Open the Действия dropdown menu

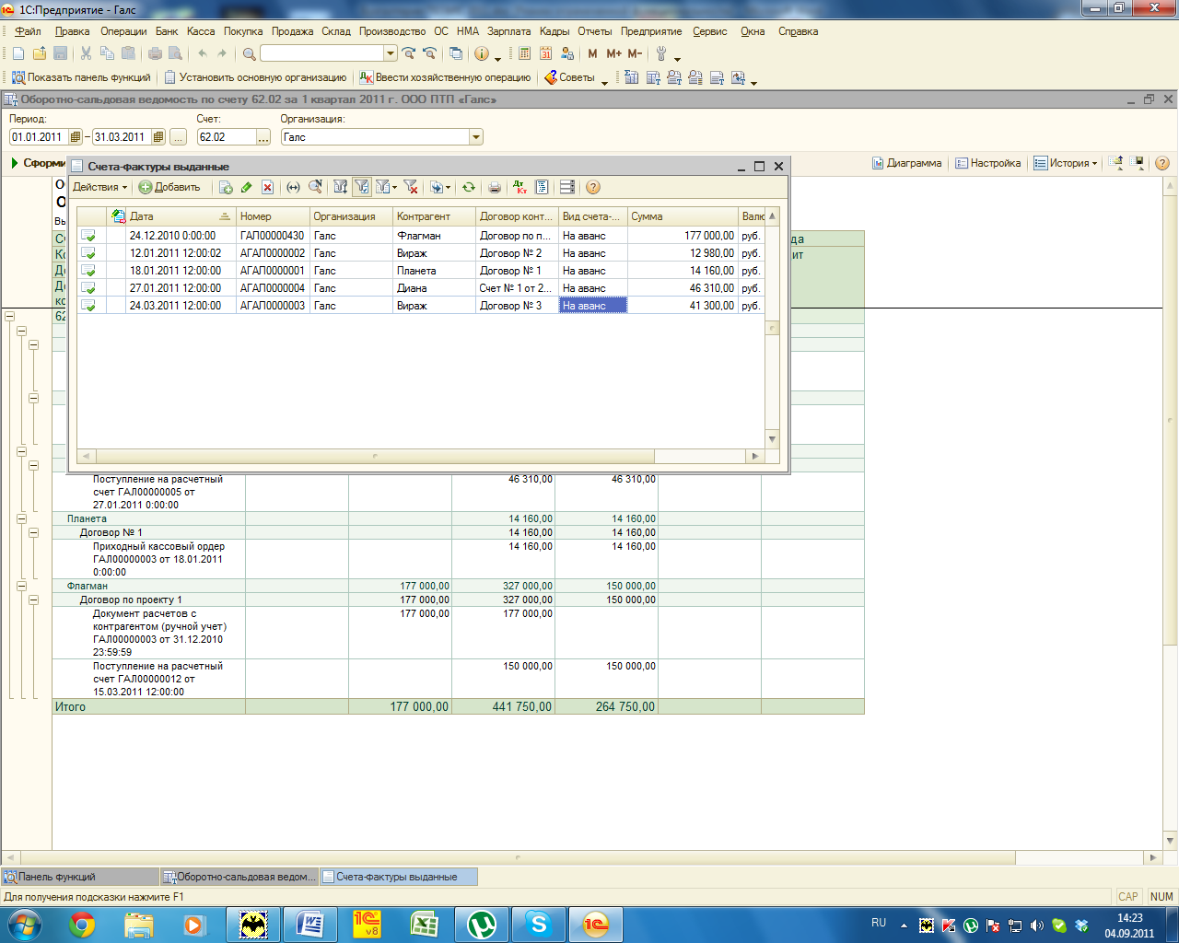[x=99, y=187]
